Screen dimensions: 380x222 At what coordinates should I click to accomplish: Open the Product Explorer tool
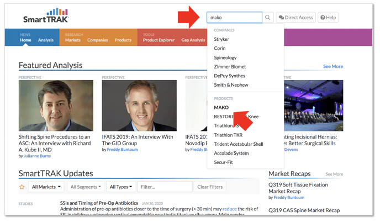pos(159,40)
